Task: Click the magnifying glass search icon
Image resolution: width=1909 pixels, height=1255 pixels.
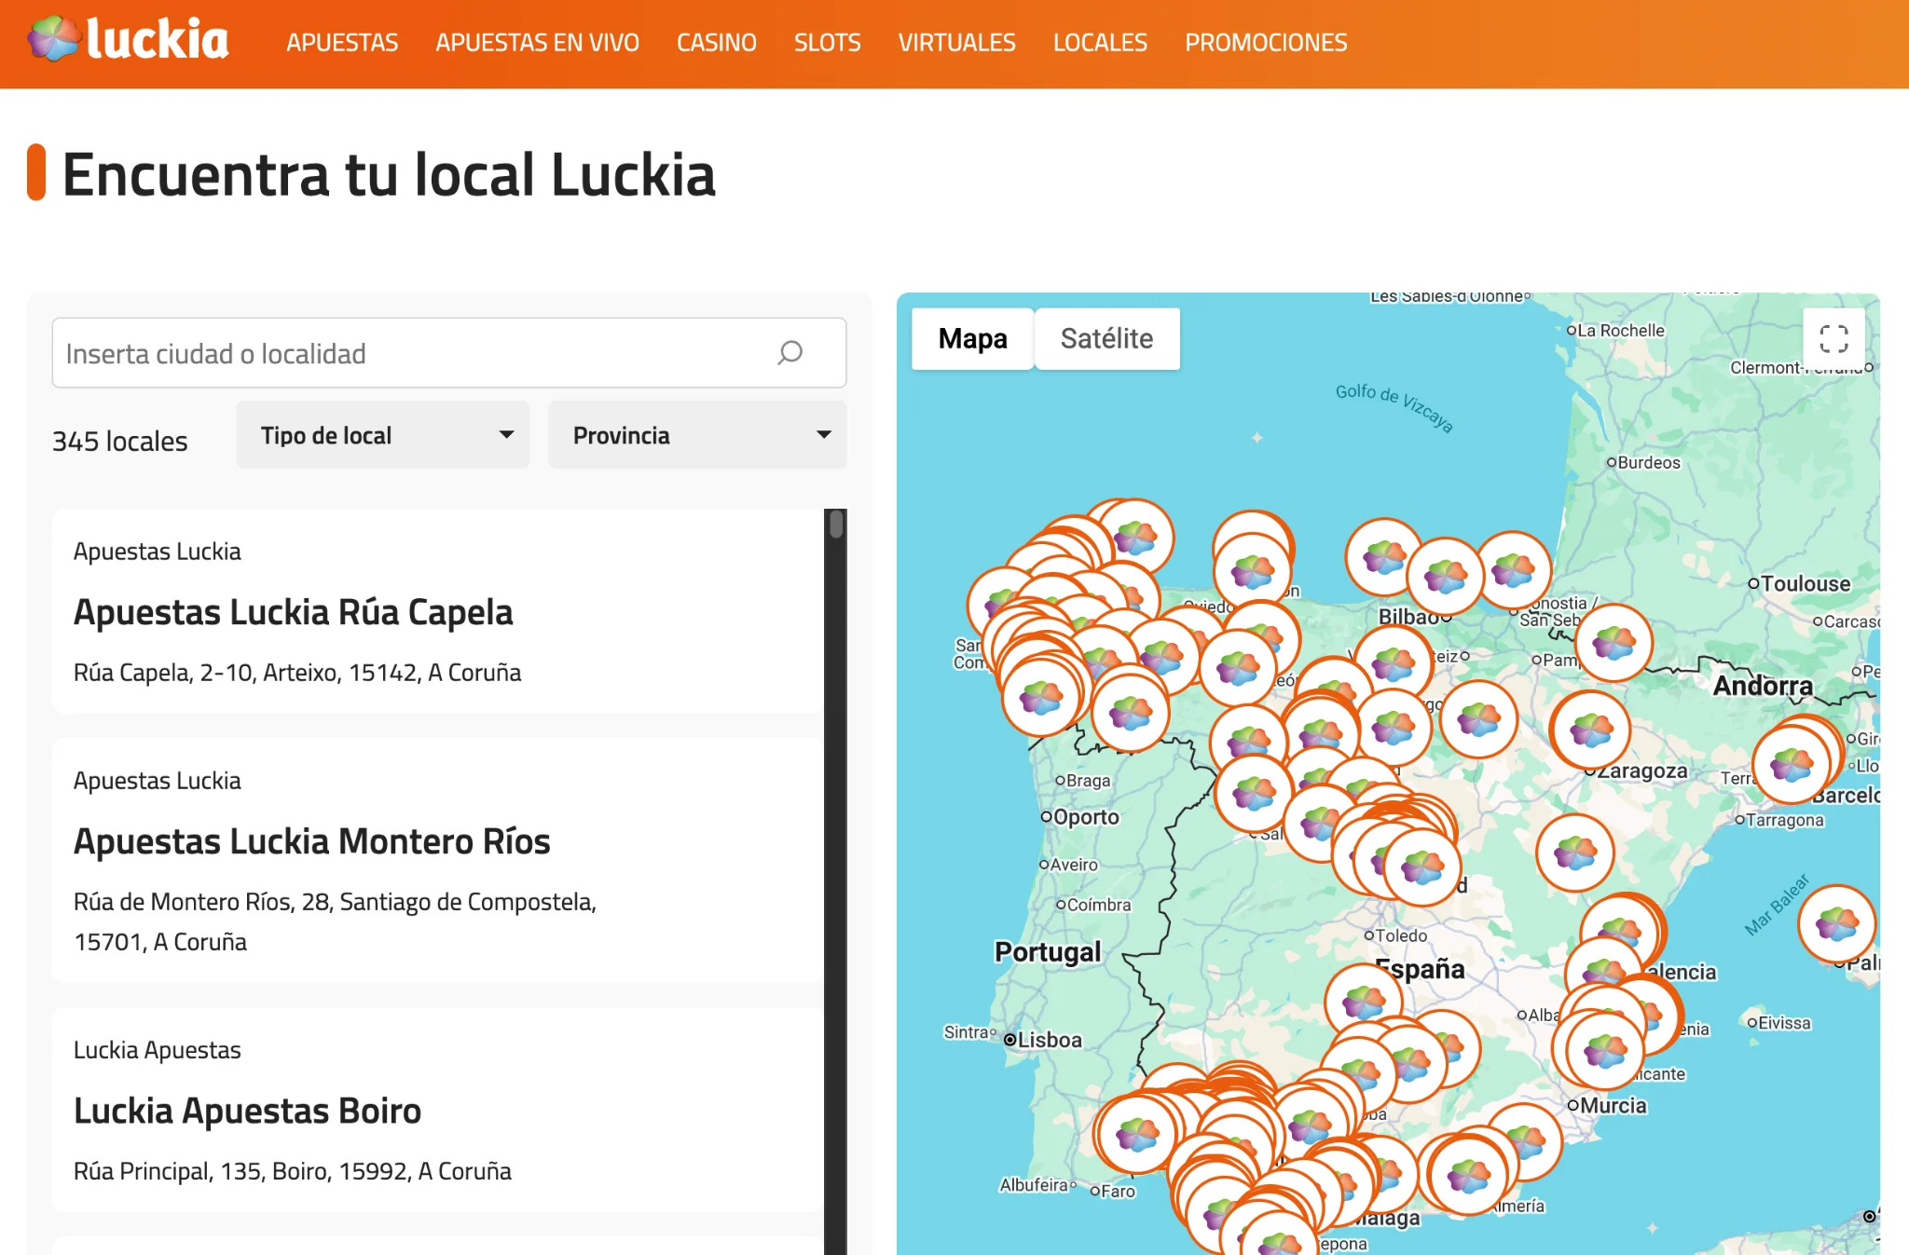Action: (790, 353)
